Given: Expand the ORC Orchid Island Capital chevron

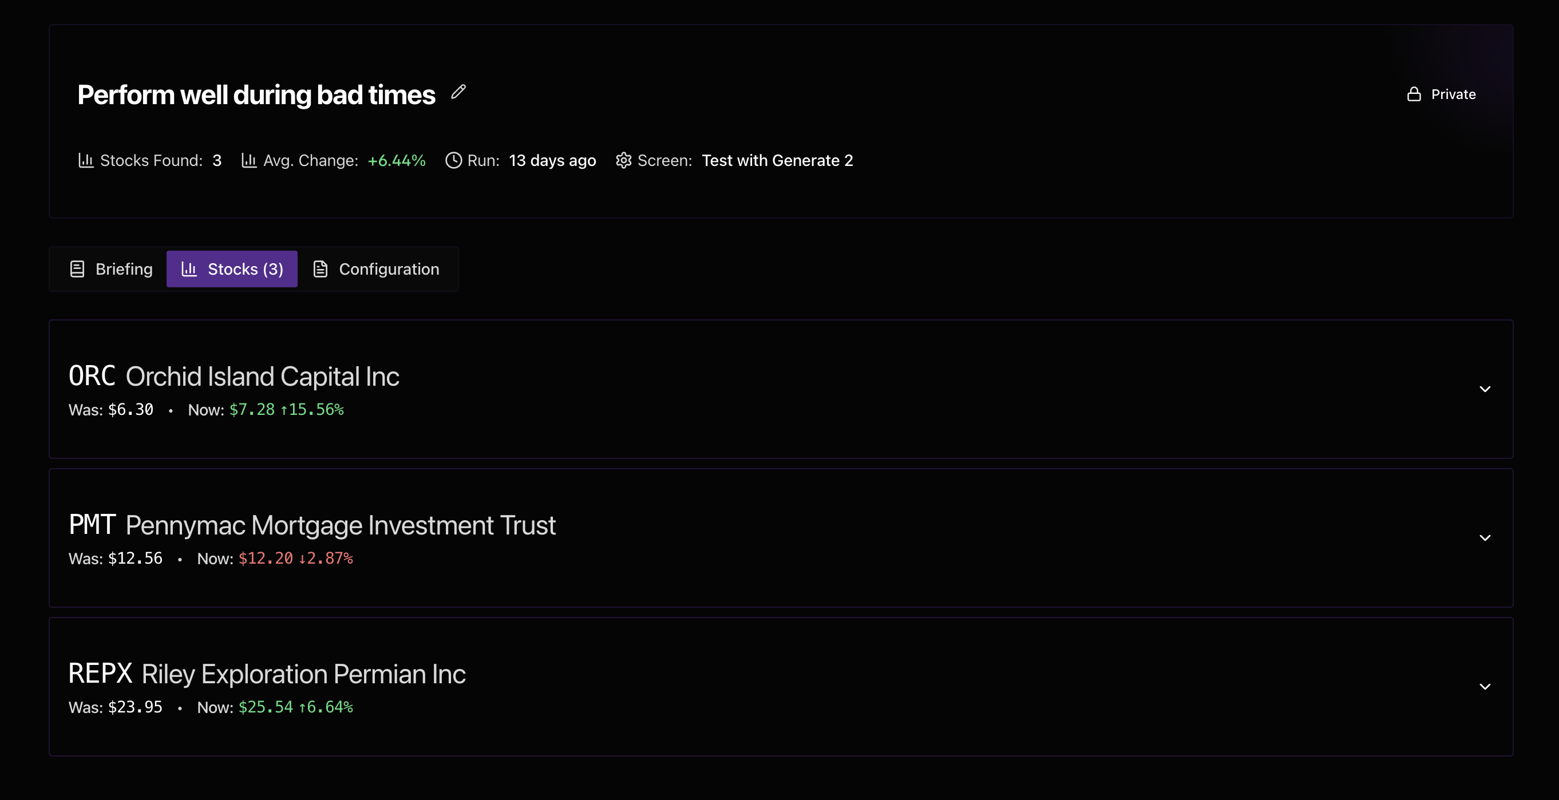Looking at the screenshot, I should 1485,389.
